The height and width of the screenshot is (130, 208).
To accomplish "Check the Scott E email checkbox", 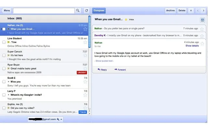I will coord(4,82).
